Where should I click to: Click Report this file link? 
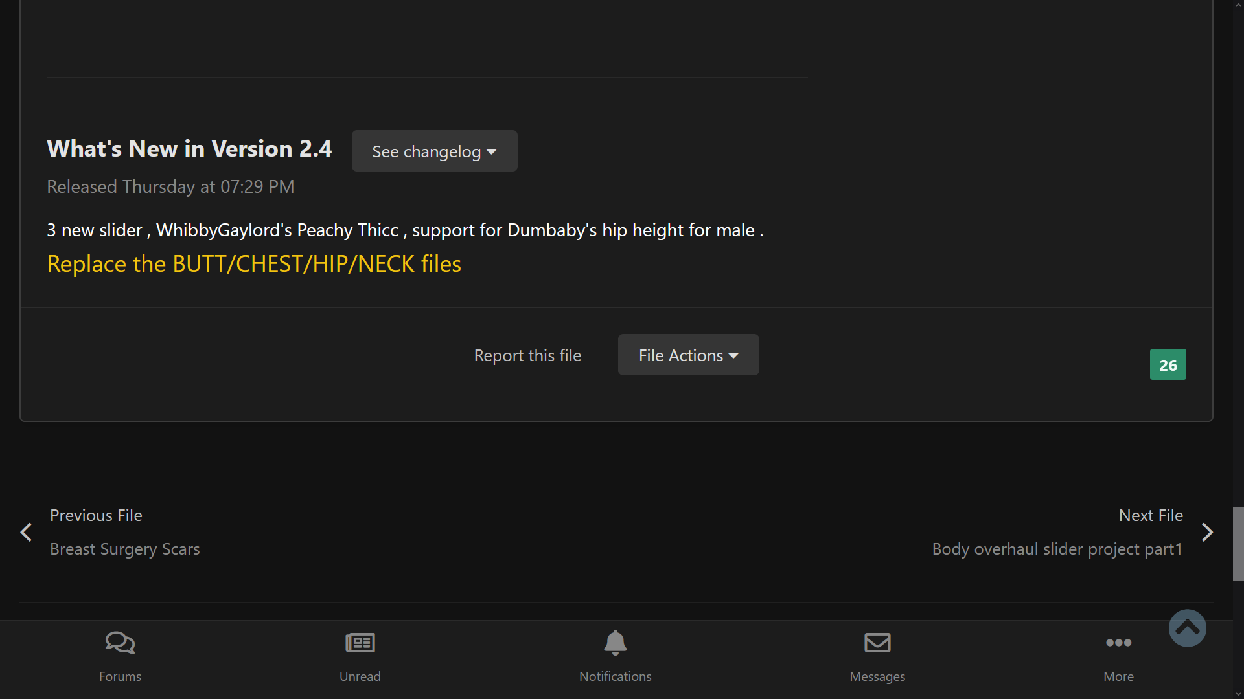click(527, 355)
